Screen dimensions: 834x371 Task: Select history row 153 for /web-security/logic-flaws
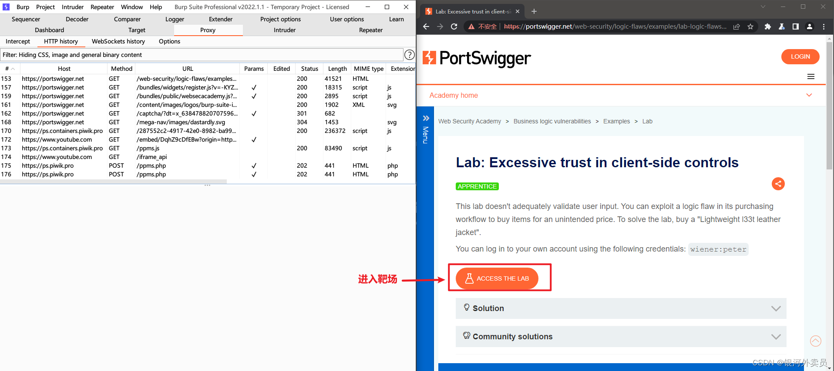[208, 79]
